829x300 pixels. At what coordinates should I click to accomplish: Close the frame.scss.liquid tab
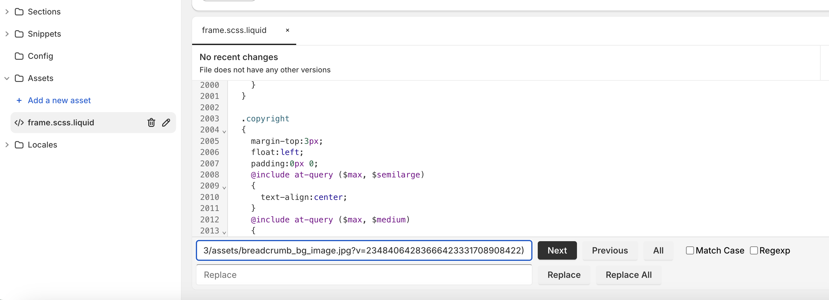pyautogui.click(x=287, y=30)
